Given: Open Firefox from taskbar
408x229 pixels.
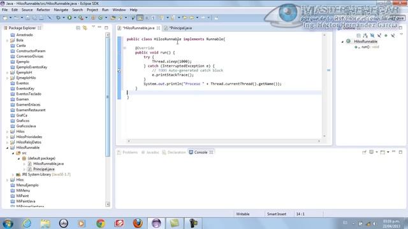Looking at the screenshot, I should point(138,223).
